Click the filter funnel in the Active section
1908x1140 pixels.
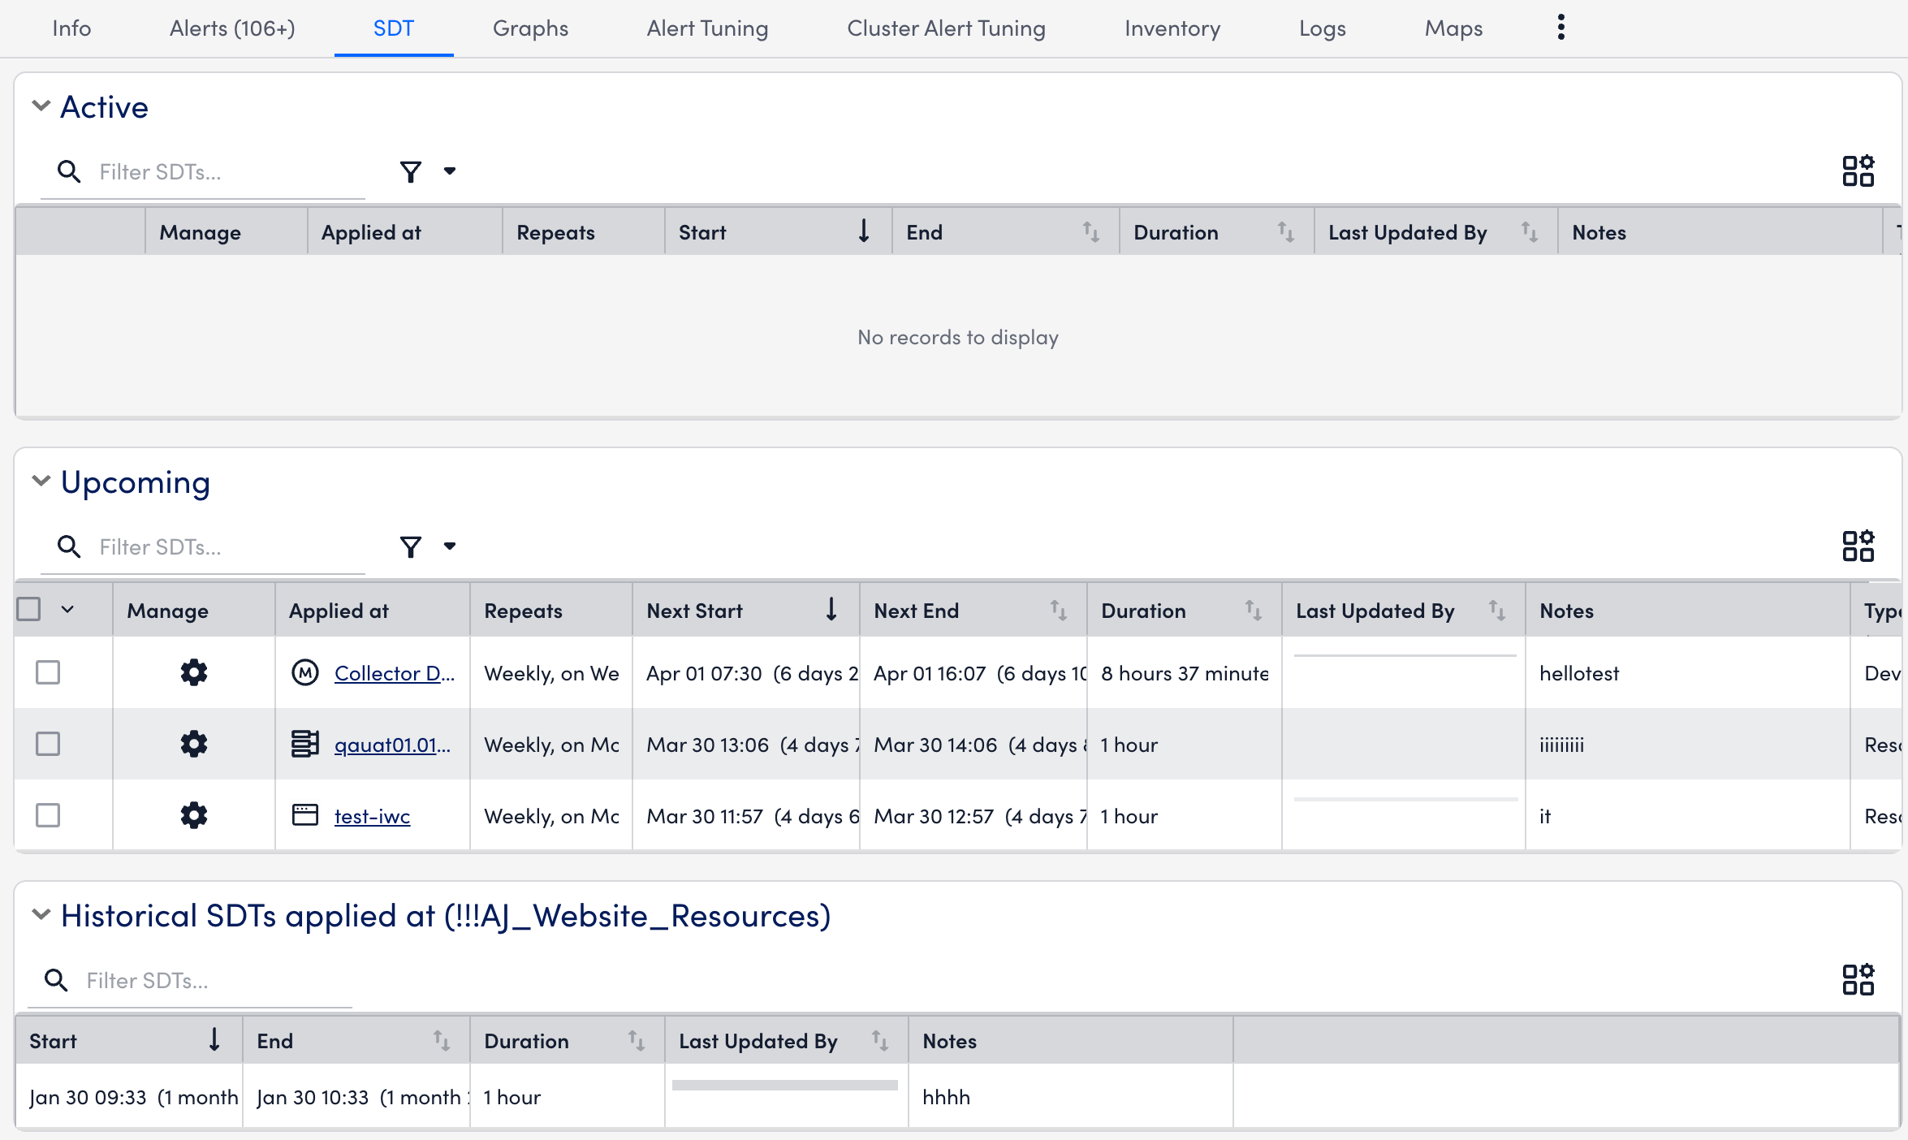pos(411,171)
